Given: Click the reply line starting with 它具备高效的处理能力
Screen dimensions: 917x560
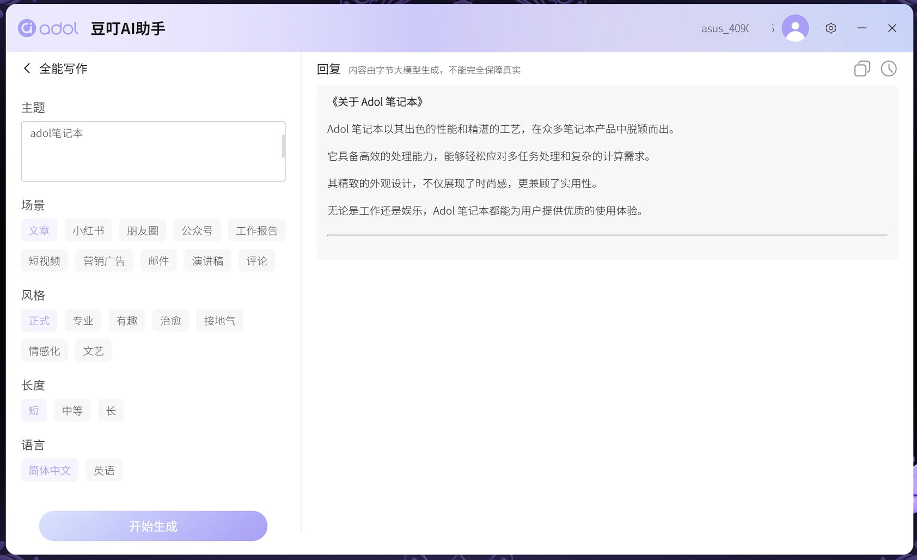Looking at the screenshot, I should coord(490,156).
